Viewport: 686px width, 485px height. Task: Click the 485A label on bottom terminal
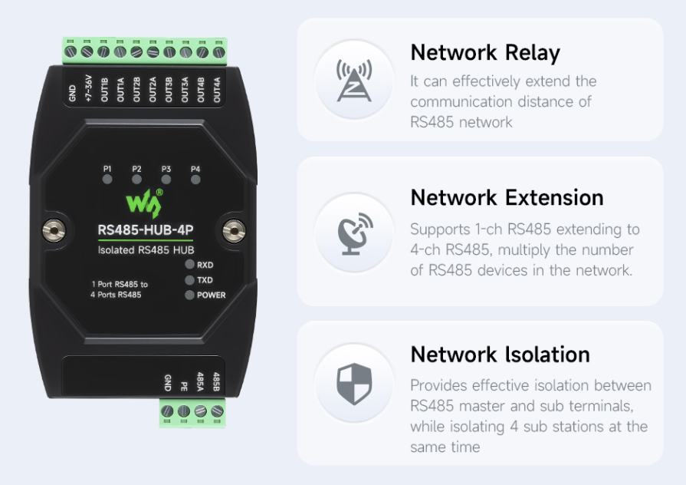pyautogui.click(x=200, y=381)
